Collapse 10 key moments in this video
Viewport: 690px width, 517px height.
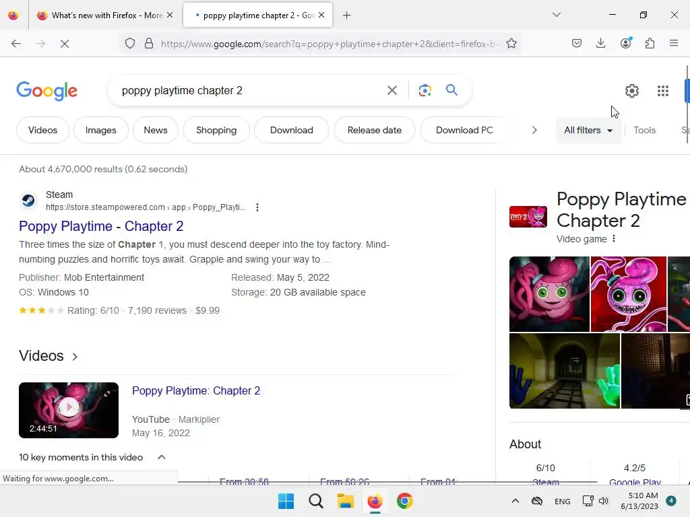[162, 457]
